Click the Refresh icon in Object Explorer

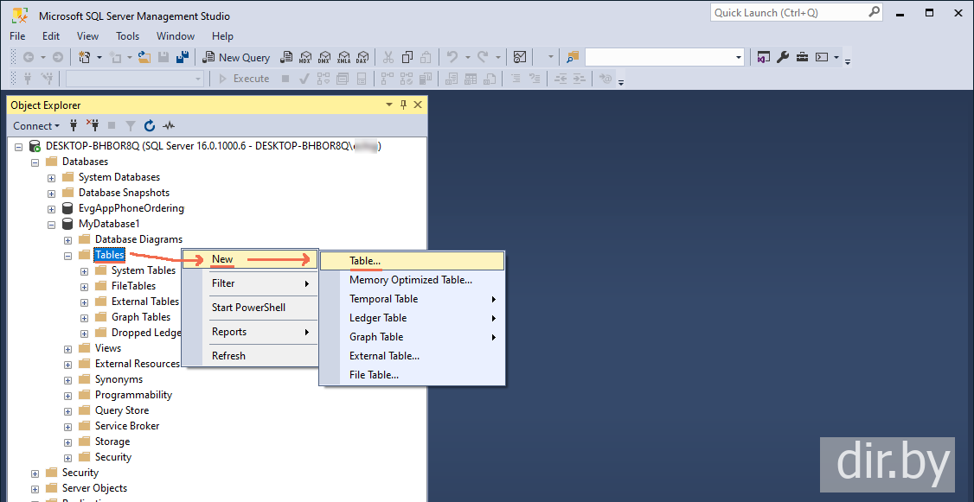tap(149, 125)
